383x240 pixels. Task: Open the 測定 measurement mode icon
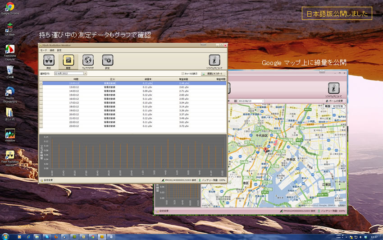click(x=49, y=60)
